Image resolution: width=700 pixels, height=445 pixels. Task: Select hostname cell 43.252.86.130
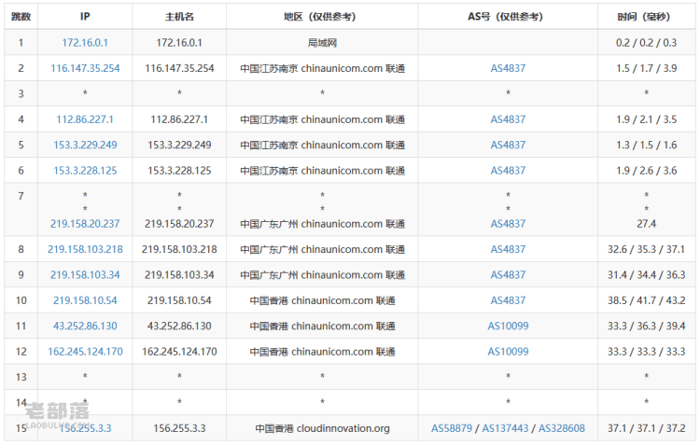pos(179,327)
